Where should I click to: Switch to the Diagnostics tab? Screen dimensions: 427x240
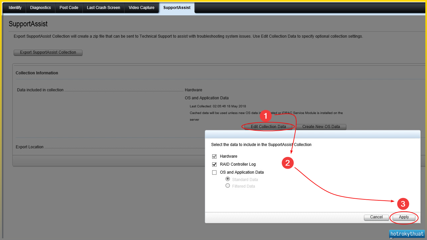tap(41, 8)
